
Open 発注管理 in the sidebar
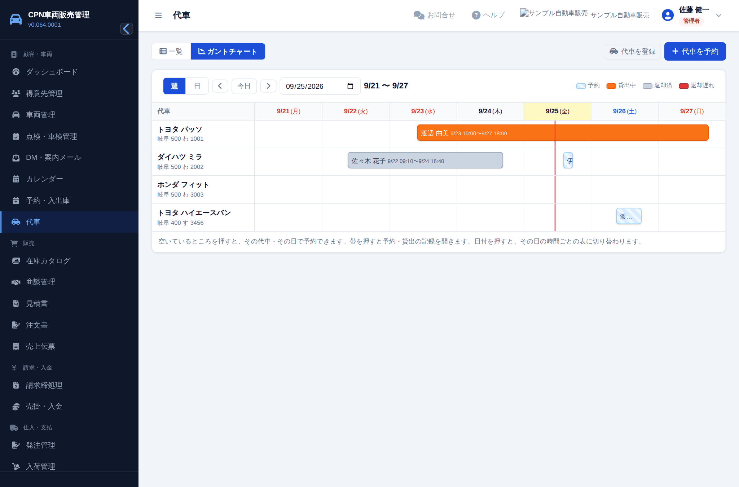point(69,445)
